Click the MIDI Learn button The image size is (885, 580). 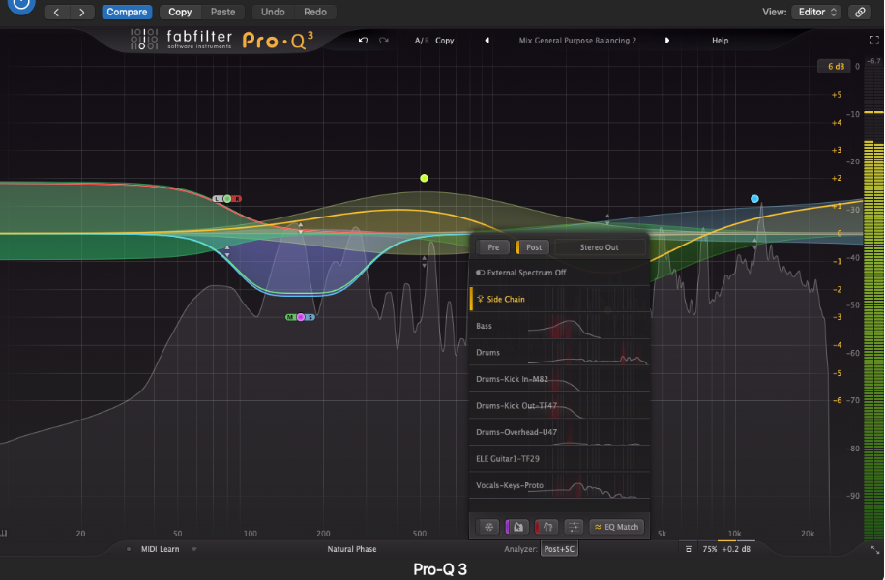161,549
